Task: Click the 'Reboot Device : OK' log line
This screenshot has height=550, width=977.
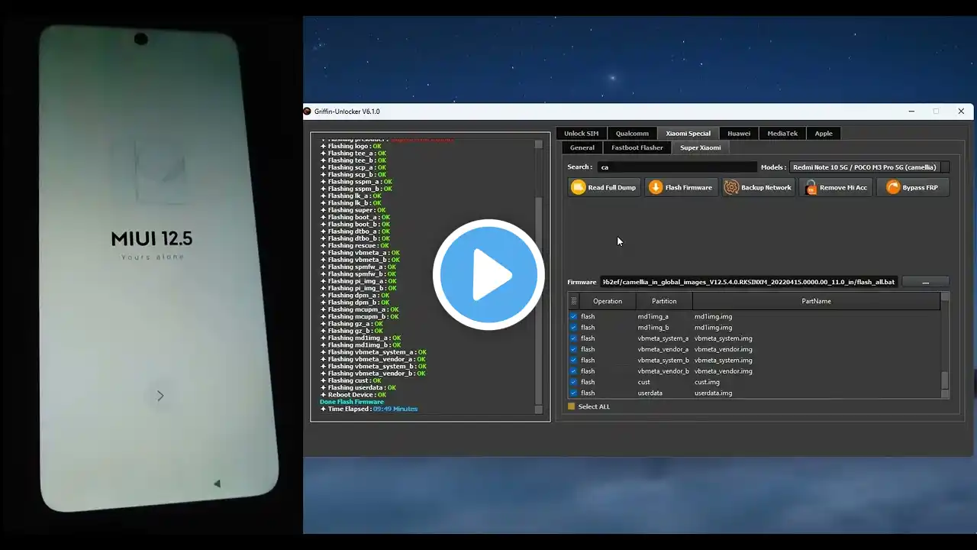Action: click(x=354, y=395)
